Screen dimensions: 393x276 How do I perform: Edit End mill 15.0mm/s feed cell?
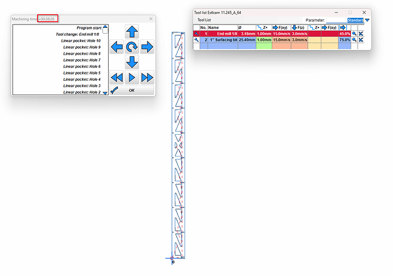point(281,34)
